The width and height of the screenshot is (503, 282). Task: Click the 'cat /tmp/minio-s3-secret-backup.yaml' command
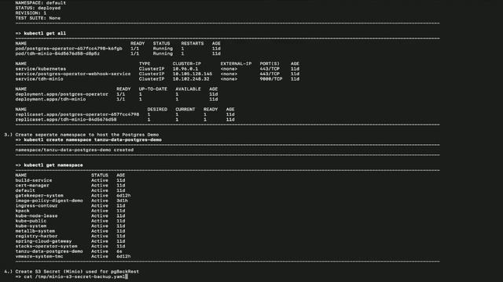click(74, 277)
